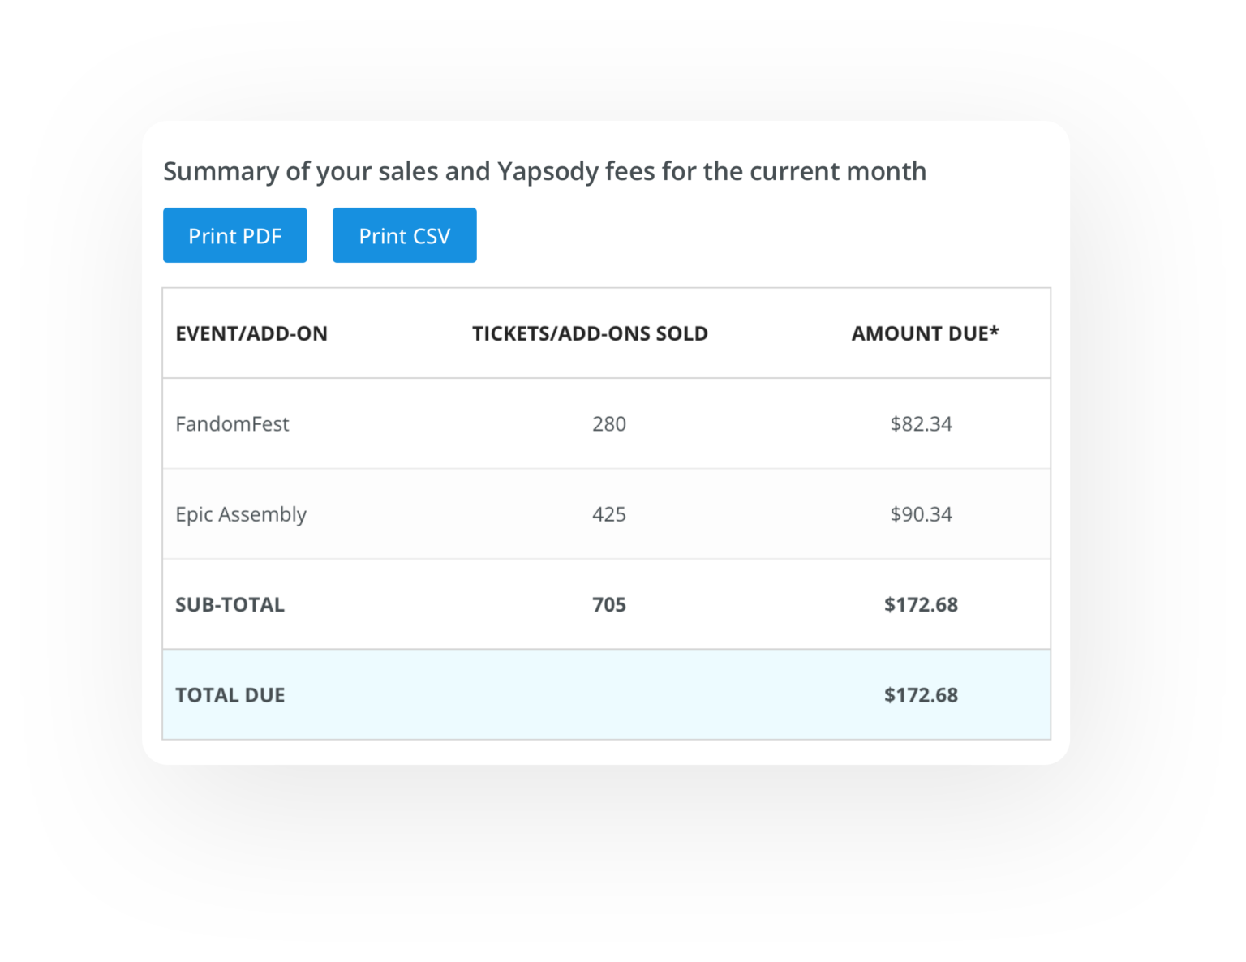The image size is (1246, 962).
Task: Select the TICKETS/ADD-ONS SOLD column header
Action: coord(590,333)
